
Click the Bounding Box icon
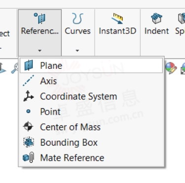(29, 142)
